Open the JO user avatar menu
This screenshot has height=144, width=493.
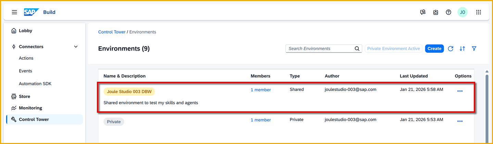point(463,12)
